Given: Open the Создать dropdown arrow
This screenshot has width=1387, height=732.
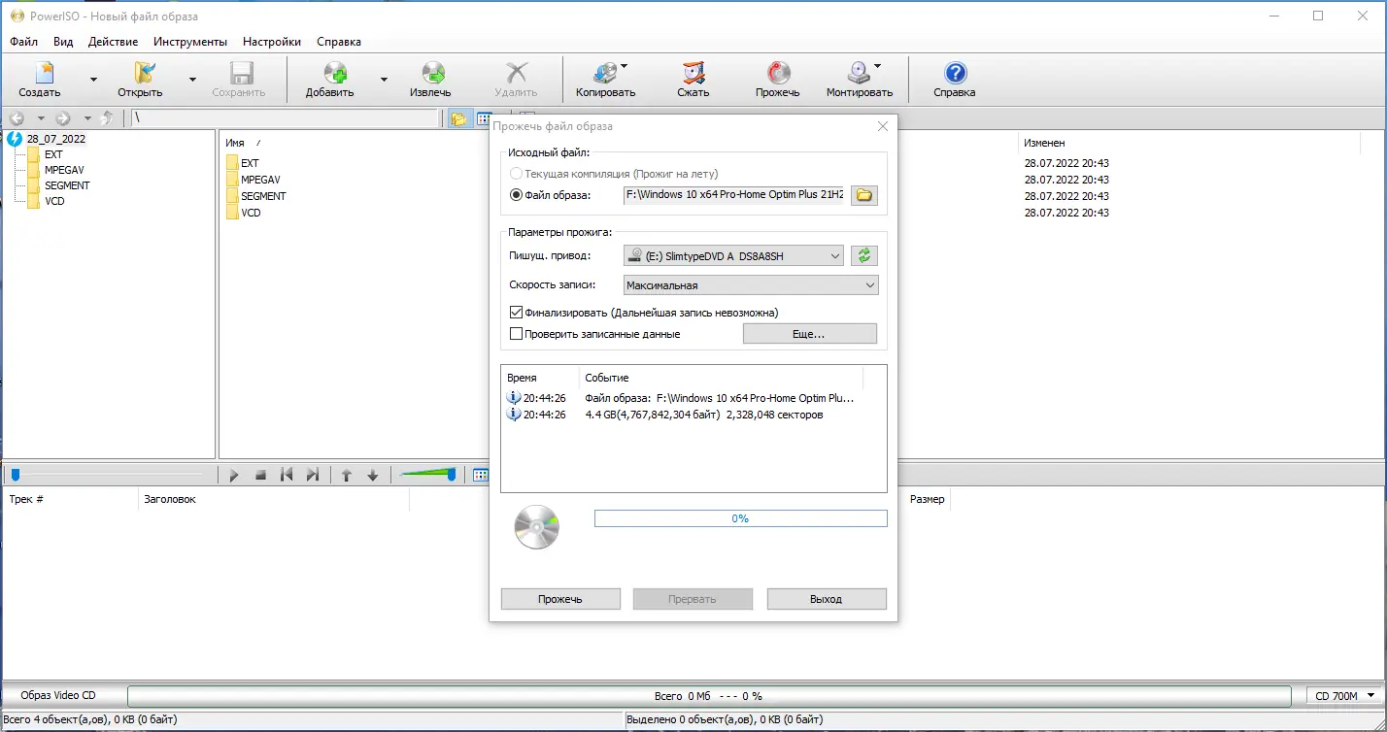Looking at the screenshot, I should (x=93, y=80).
